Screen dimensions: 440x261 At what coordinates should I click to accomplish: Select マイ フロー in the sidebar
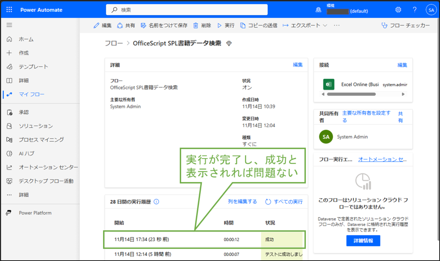coord(32,94)
